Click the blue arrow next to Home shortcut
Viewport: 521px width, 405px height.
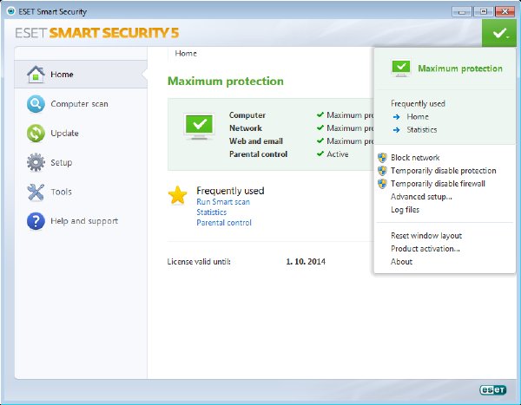pyautogui.click(x=397, y=117)
